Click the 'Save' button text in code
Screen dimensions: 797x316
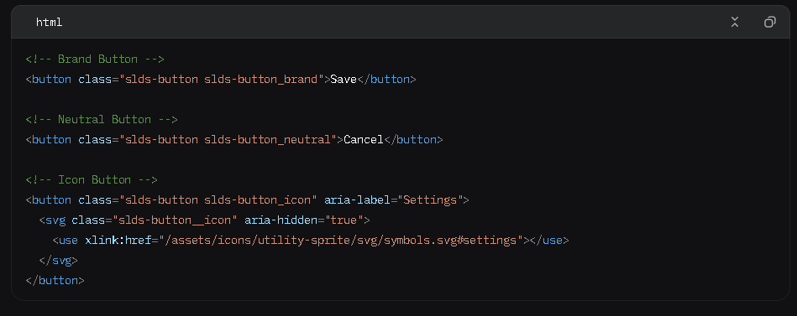(x=343, y=79)
